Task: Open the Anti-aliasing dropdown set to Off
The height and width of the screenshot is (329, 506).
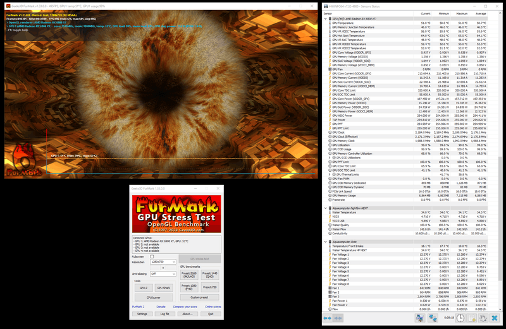Action: click(163, 273)
